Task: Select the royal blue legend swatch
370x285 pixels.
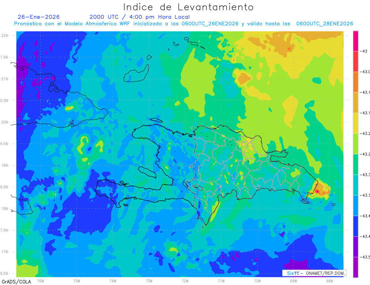Action: (356, 226)
